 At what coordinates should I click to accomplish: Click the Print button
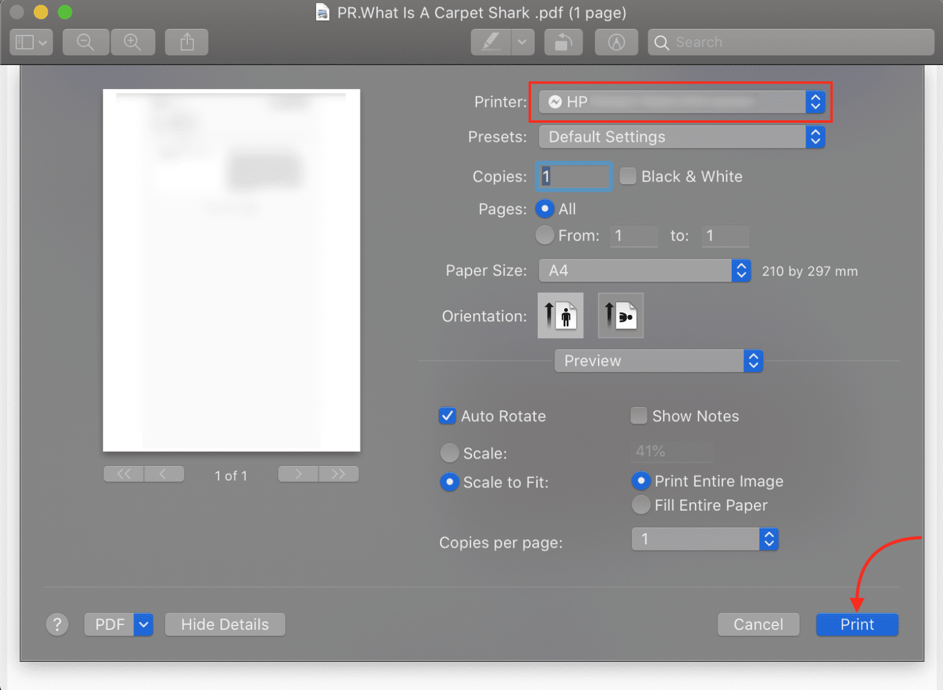pos(857,624)
